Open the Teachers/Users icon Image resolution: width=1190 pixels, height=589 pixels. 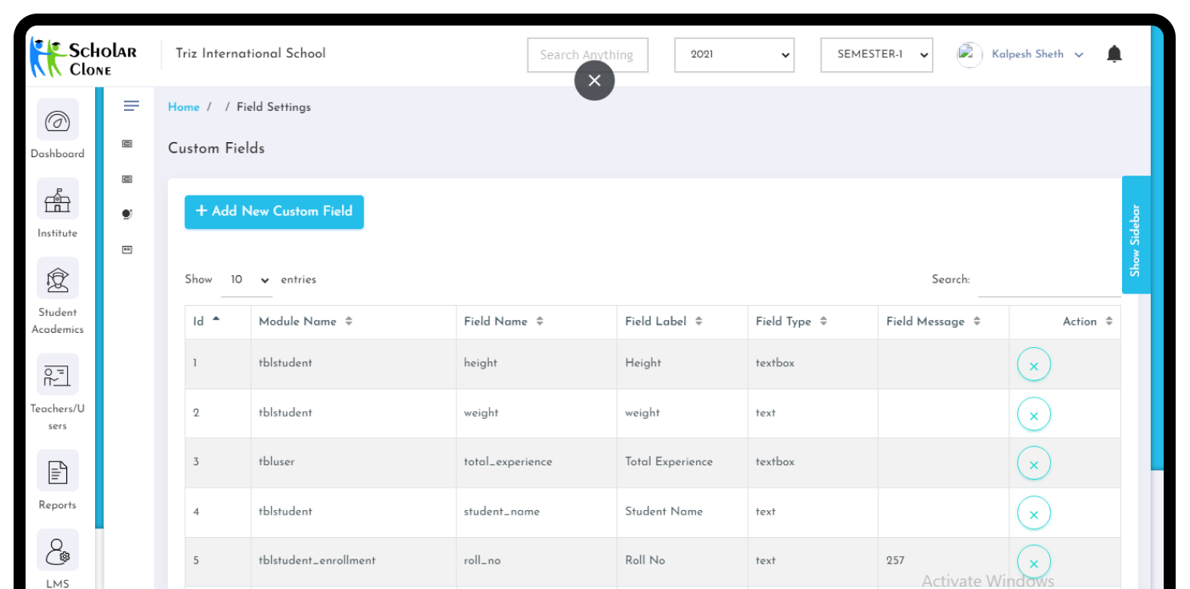[58, 375]
